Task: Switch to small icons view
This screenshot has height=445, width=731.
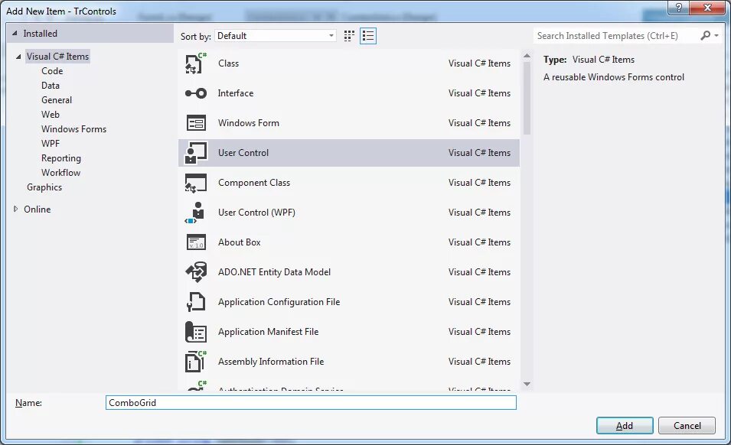Action: [x=348, y=35]
